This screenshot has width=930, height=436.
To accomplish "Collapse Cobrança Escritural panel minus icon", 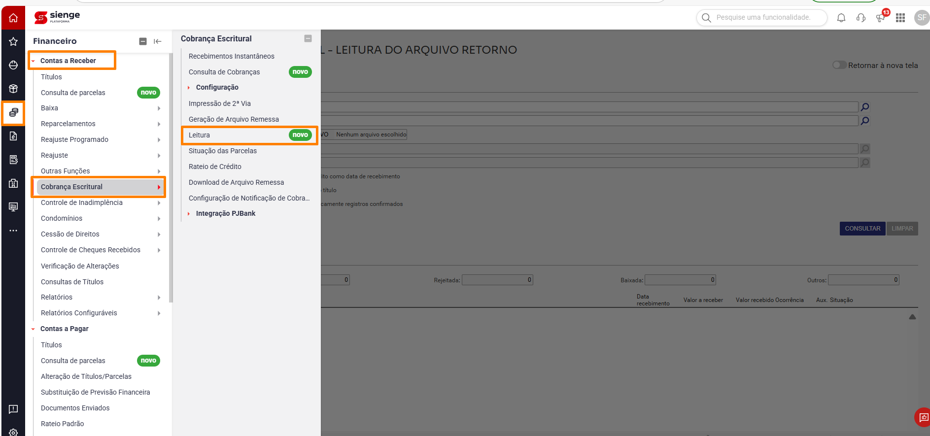I will [x=308, y=38].
